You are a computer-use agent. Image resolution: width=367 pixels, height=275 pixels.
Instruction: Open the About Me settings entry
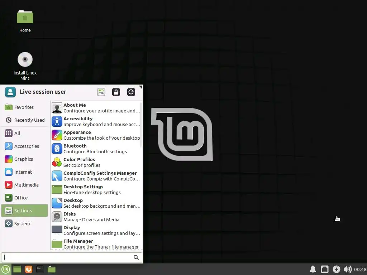pos(96,108)
